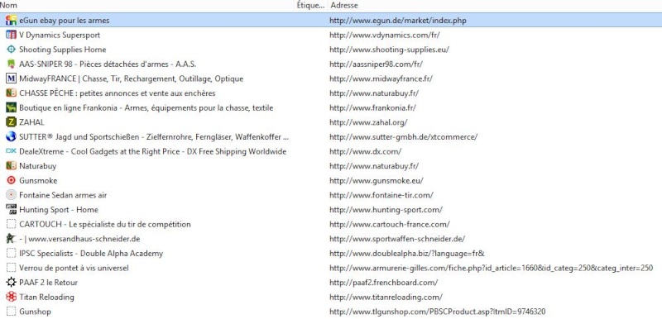Click the AAS-SNIPER 98 favicon
The width and height of the screenshot is (662, 319).
12,64
